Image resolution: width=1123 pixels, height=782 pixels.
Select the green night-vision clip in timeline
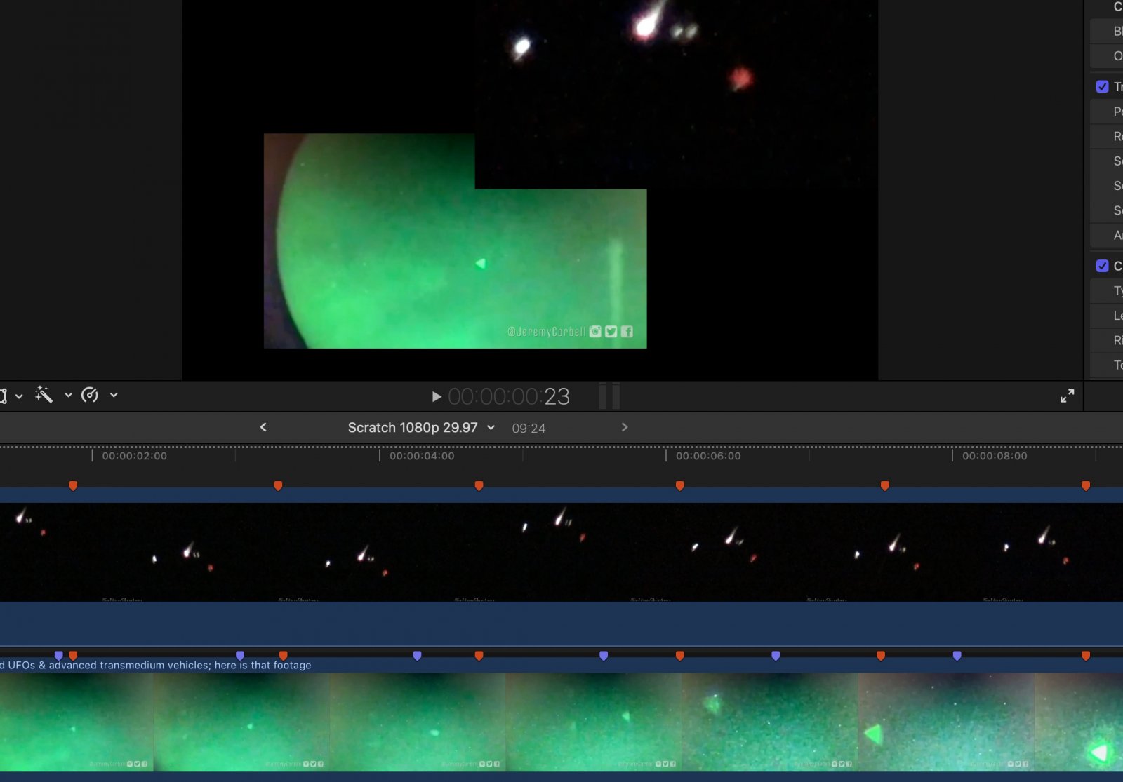coord(561,722)
